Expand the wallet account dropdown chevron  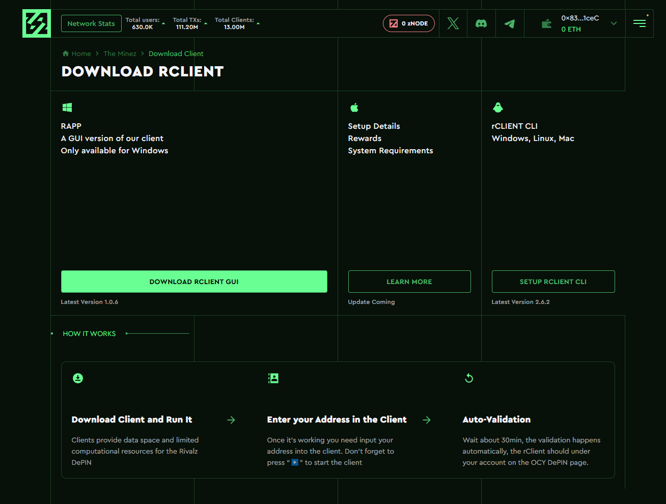614,23
